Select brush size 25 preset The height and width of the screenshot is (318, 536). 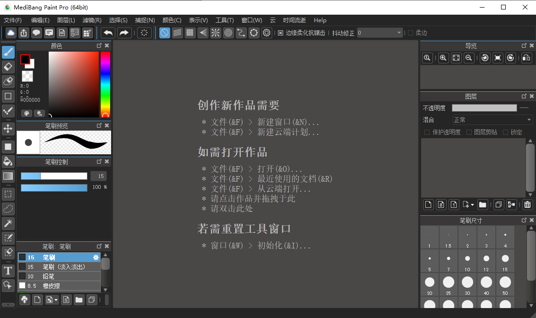pos(448,285)
